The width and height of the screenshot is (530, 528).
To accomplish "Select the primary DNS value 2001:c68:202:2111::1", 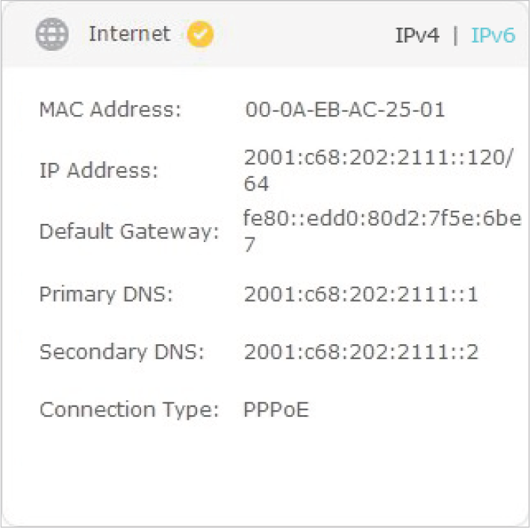I will pyautogui.click(x=361, y=294).
